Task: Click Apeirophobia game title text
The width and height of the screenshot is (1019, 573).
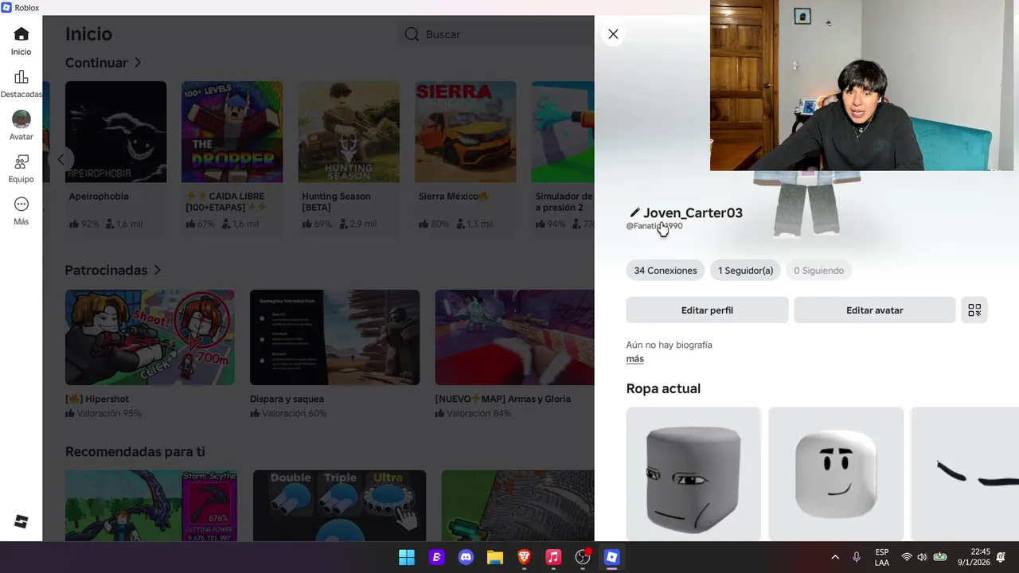Action: [x=99, y=197]
